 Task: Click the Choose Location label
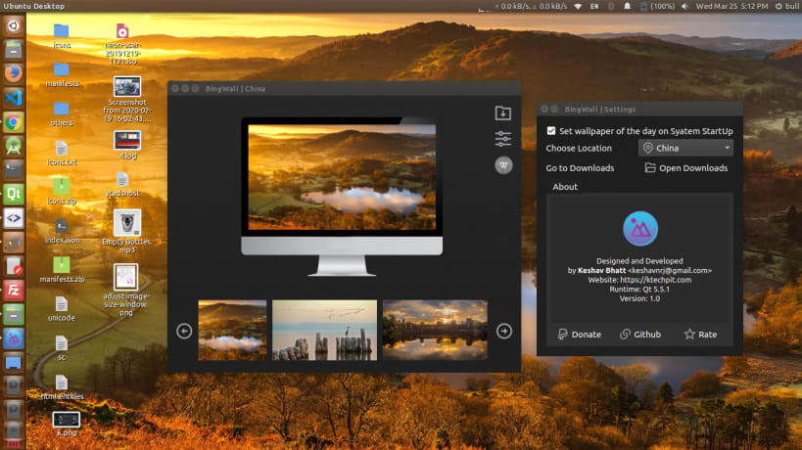coord(579,148)
